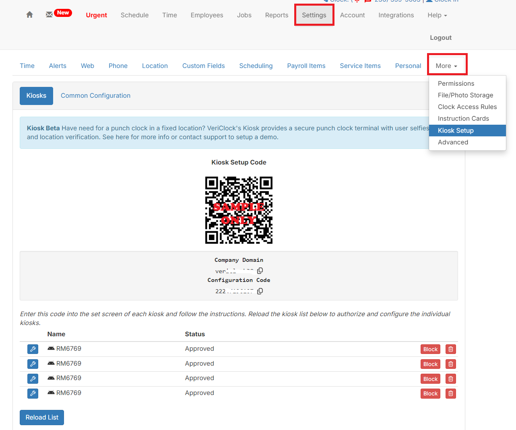Open the Account page

(352, 15)
